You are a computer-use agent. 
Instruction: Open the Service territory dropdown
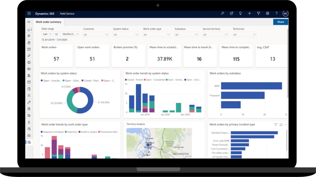(215, 35)
